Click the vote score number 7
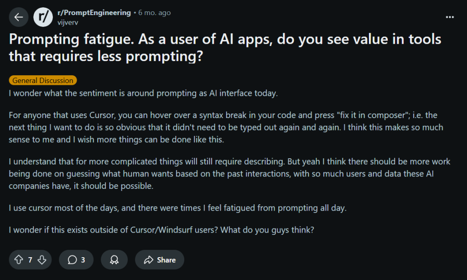Viewport: 467px width, 280px height. point(30,259)
